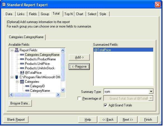The width and height of the screenshot is (163, 126).
Task: Open the Summary Type dropdown
Action: [151, 91]
